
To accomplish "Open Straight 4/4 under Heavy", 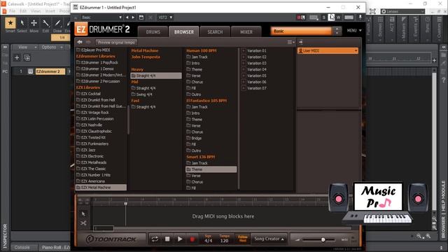I will pyautogui.click(x=156, y=76).
